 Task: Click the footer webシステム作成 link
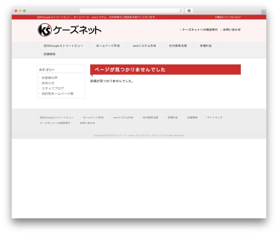pyautogui.click(x=123, y=117)
